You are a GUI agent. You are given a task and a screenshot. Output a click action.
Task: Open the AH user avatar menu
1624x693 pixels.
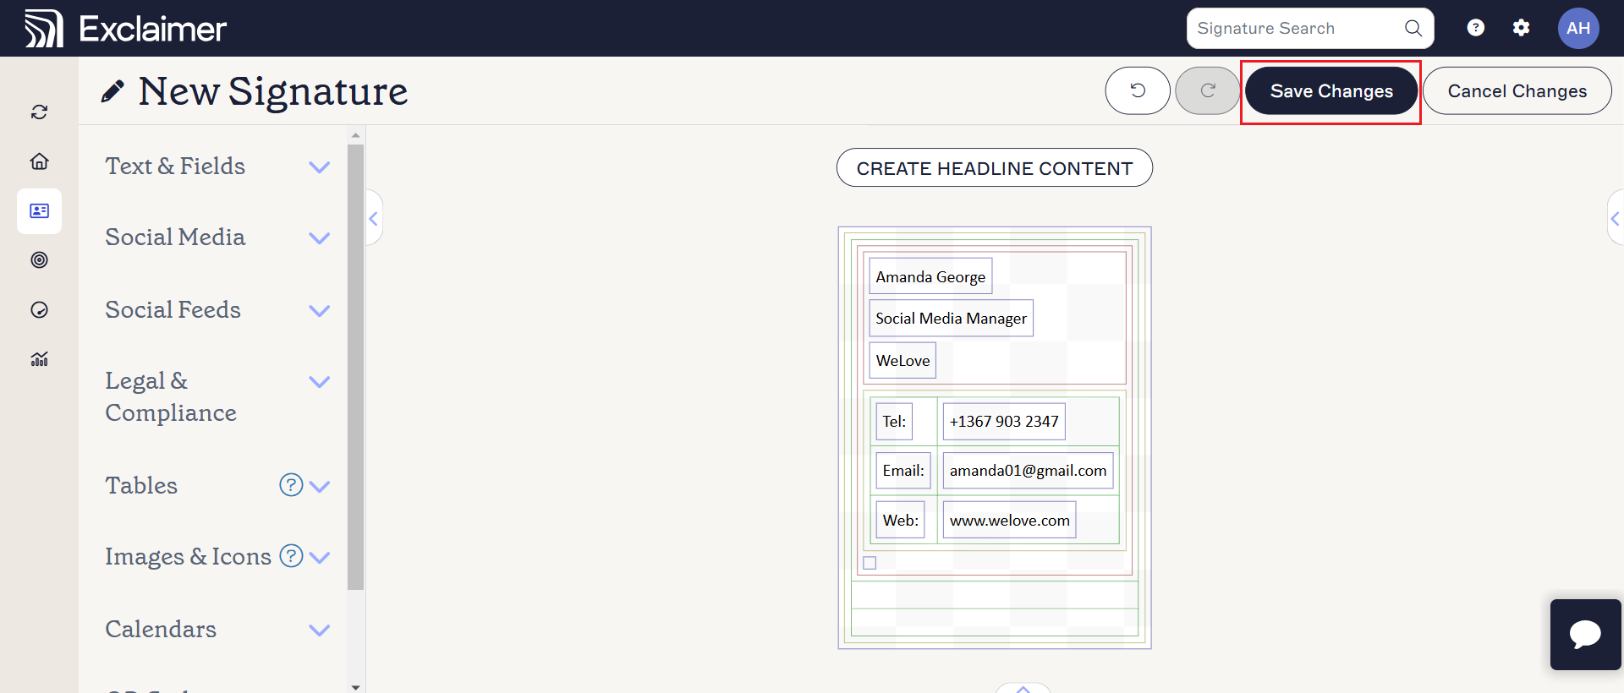(x=1578, y=28)
